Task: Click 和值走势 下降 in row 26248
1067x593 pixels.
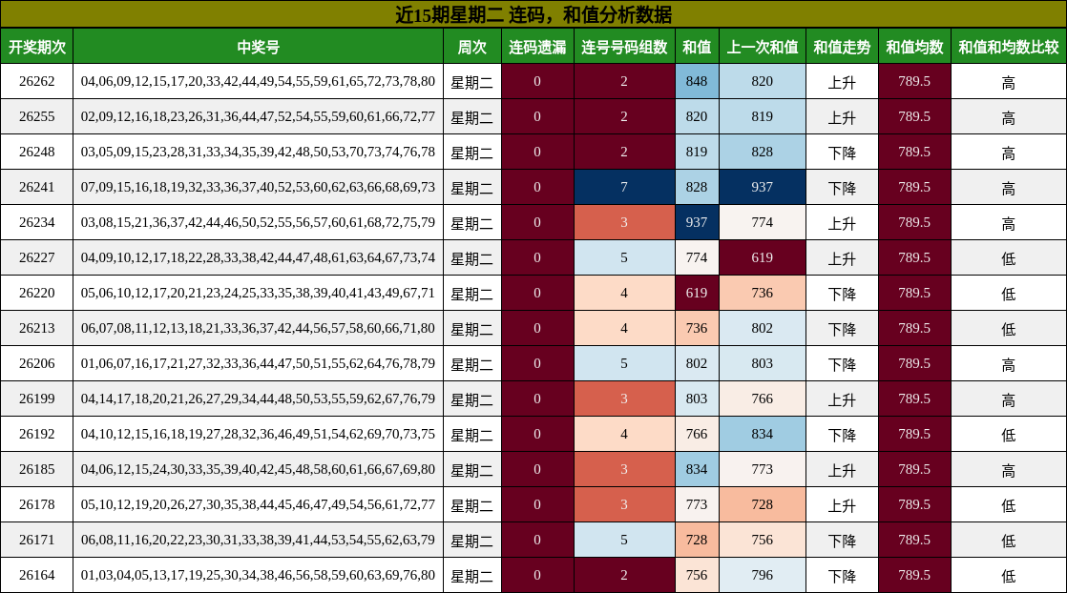Action: pyautogui.click(x=842, y=153)
